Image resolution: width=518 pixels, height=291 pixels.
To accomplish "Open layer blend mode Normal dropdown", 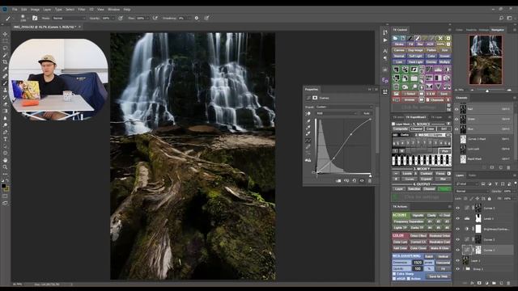I will point(472,191).
